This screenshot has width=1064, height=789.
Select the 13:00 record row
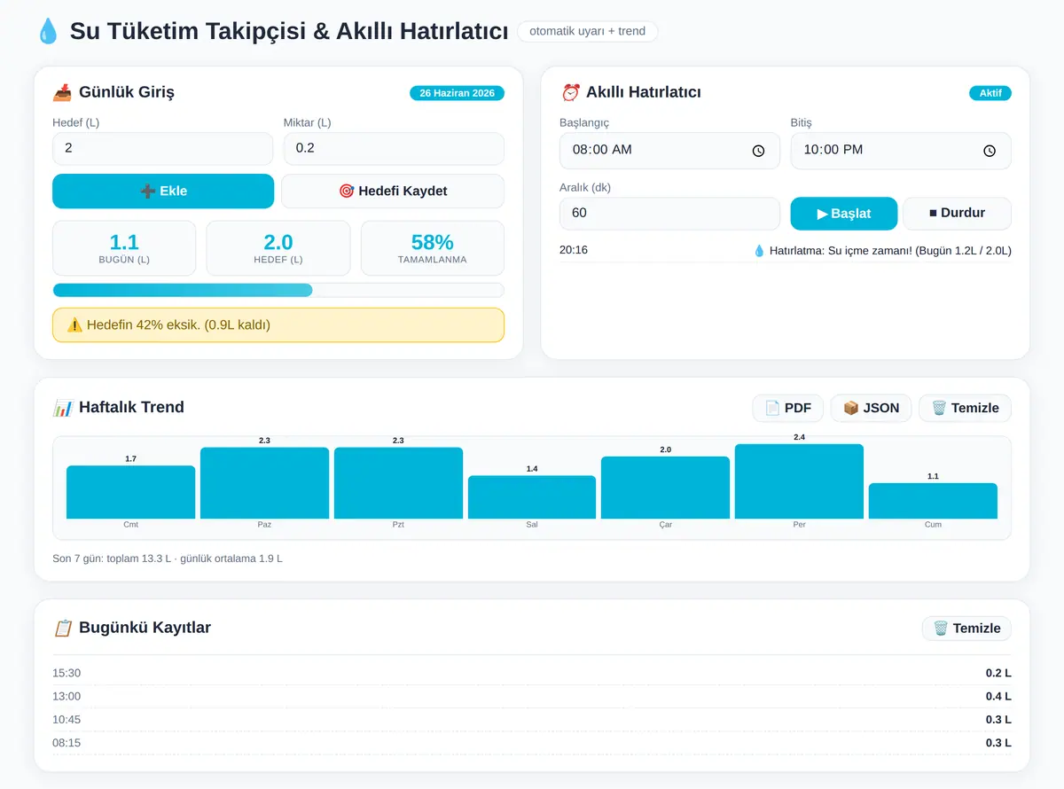[x=532, y=696]
